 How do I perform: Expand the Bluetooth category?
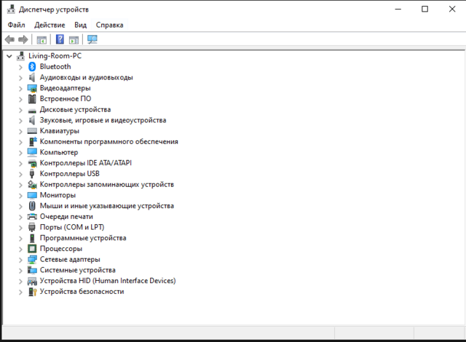[20, 68]
